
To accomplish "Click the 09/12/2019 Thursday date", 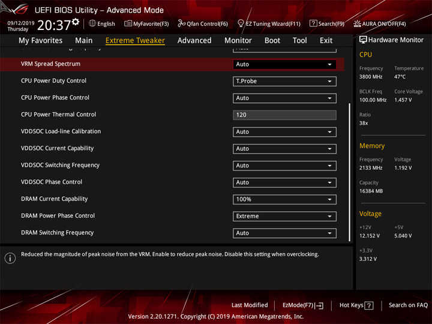I will pos(20,26).
